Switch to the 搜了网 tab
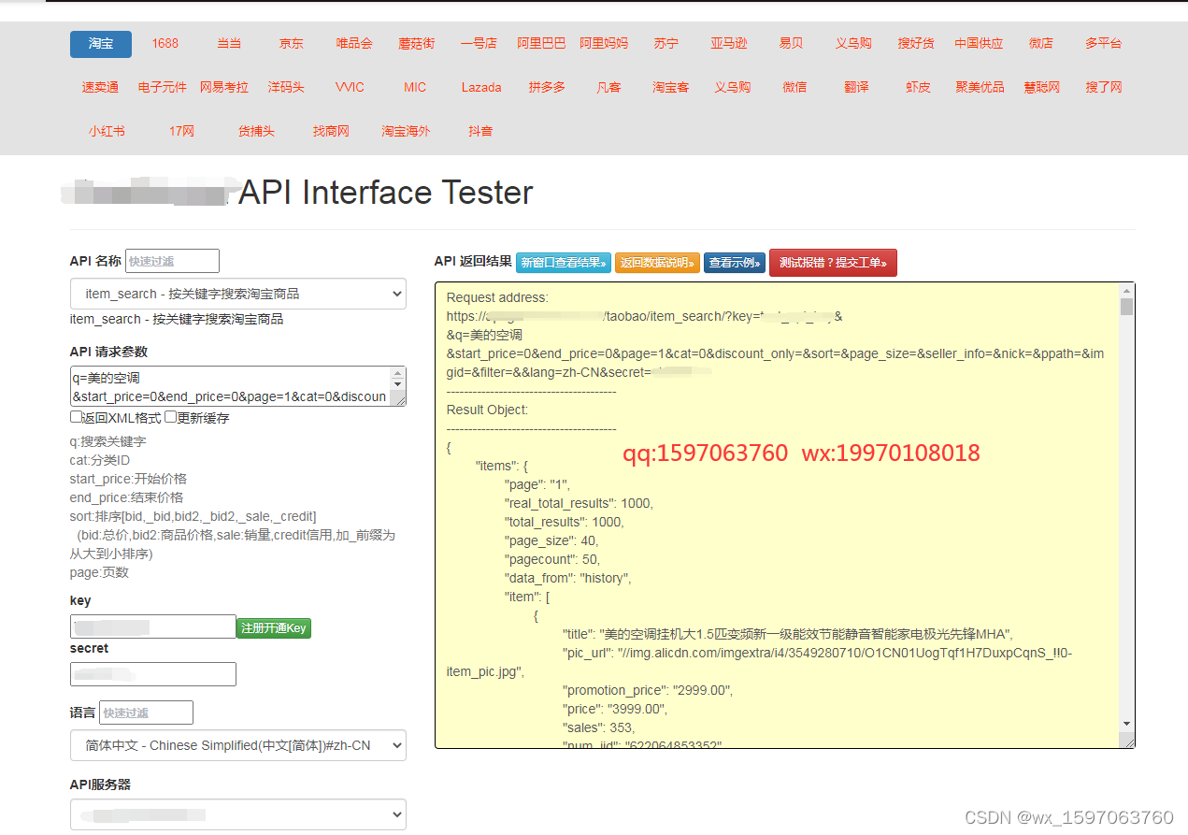The width and height of the screenshot is (1188, 835). click(1104, 88)
